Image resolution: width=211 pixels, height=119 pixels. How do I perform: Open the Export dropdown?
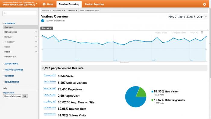click(x=72, y=11)
